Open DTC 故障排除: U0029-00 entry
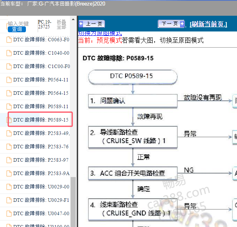This screenshot has height=227, width=237. click(x=41, y=187)
